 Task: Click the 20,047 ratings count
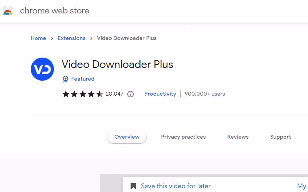(x=114, y=94)
